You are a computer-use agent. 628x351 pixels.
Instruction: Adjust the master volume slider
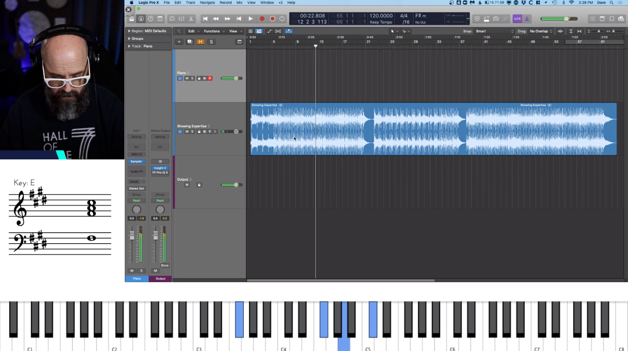pyautogui.click(x=559, y=19)
